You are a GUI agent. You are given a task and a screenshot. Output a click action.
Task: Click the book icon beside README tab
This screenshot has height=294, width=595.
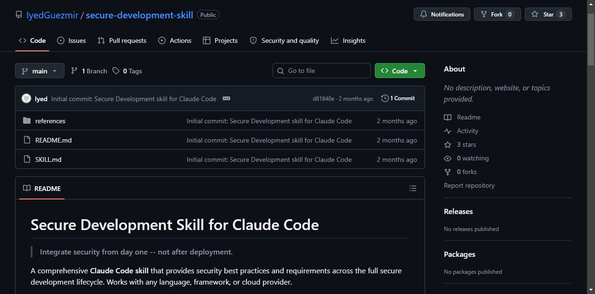click(27, 188)
